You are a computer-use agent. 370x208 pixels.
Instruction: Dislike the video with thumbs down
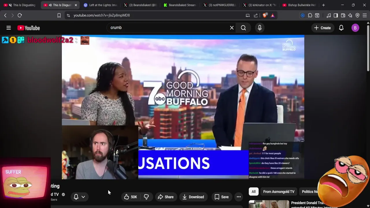point(146,197)
